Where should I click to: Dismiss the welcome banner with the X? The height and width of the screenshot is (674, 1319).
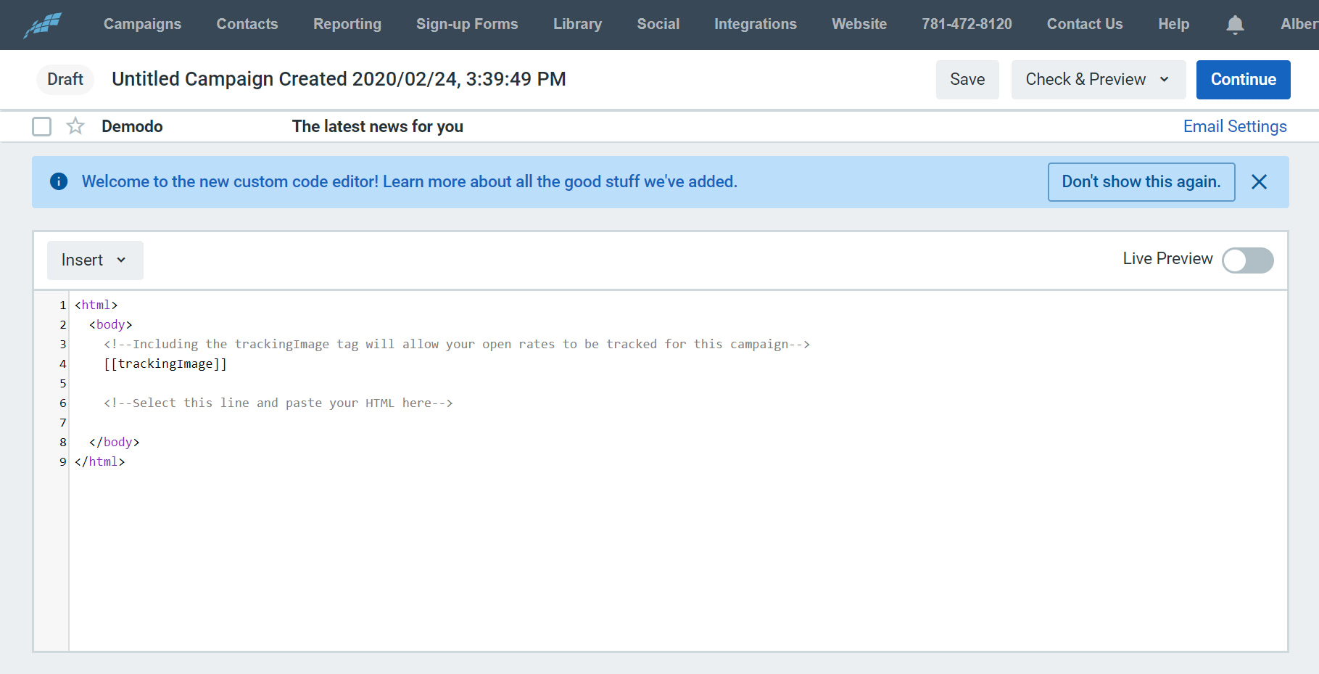1259,182
